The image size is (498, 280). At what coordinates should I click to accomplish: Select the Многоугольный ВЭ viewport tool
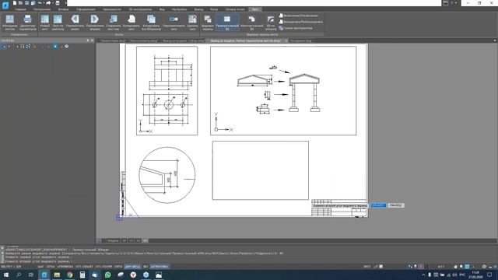click(252, 23)
